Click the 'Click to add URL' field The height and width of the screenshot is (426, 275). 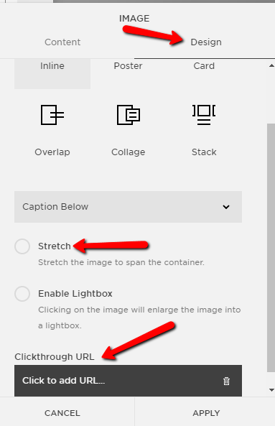point(128,381)
